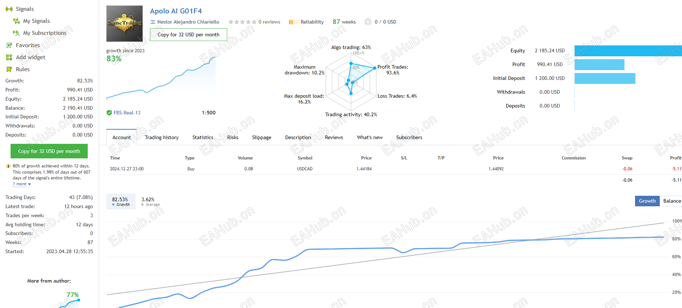Screen dimensions: 682x308
Task: Open author Nestor Alejandro Chiariello's profile link
Action: [x=188, y=22]
